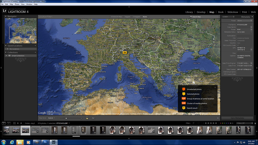Select Visible On Map location filter
The height and width of the screenshot is (145, 258).
point(117,17)
